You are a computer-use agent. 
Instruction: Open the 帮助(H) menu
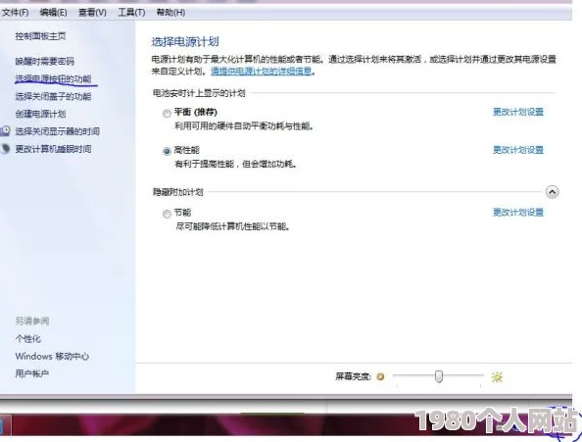[170, 13]
